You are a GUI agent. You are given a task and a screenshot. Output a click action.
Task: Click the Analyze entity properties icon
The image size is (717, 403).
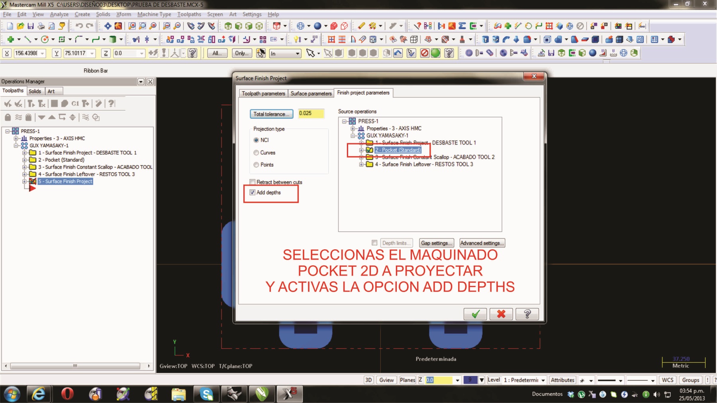click(x=417, y=26)
